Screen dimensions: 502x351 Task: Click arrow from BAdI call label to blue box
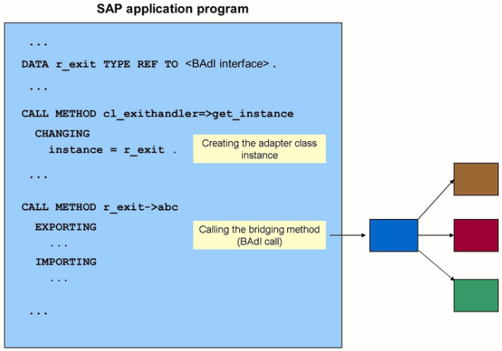348,236
